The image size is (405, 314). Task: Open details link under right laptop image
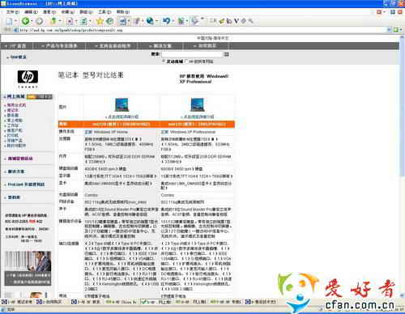198,117
